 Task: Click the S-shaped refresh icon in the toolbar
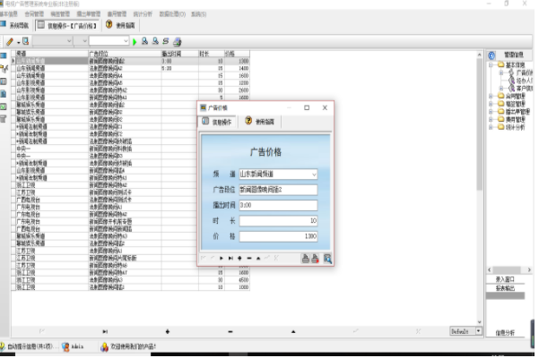click(166, 41)
